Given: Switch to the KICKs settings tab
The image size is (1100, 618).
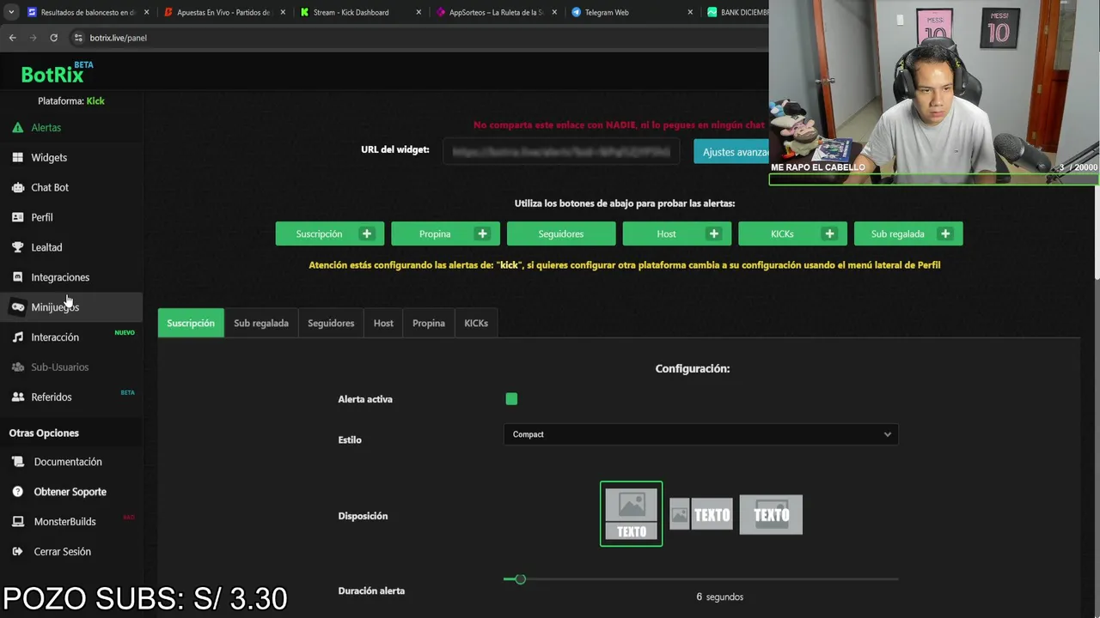Looking at the screenshot, I should [476, 323].
